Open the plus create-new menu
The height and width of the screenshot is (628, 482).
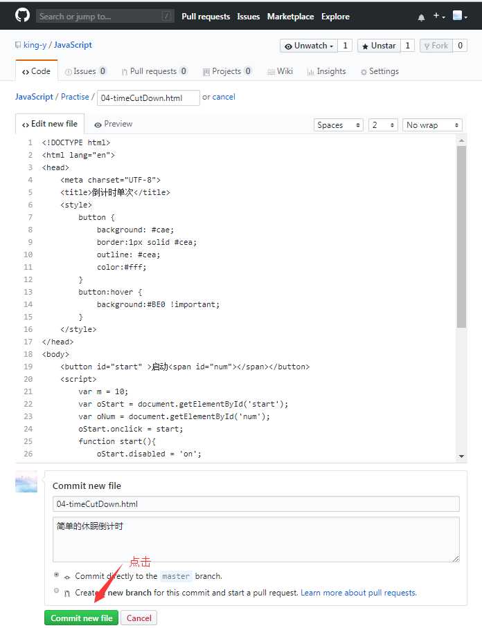coord(438,16)
